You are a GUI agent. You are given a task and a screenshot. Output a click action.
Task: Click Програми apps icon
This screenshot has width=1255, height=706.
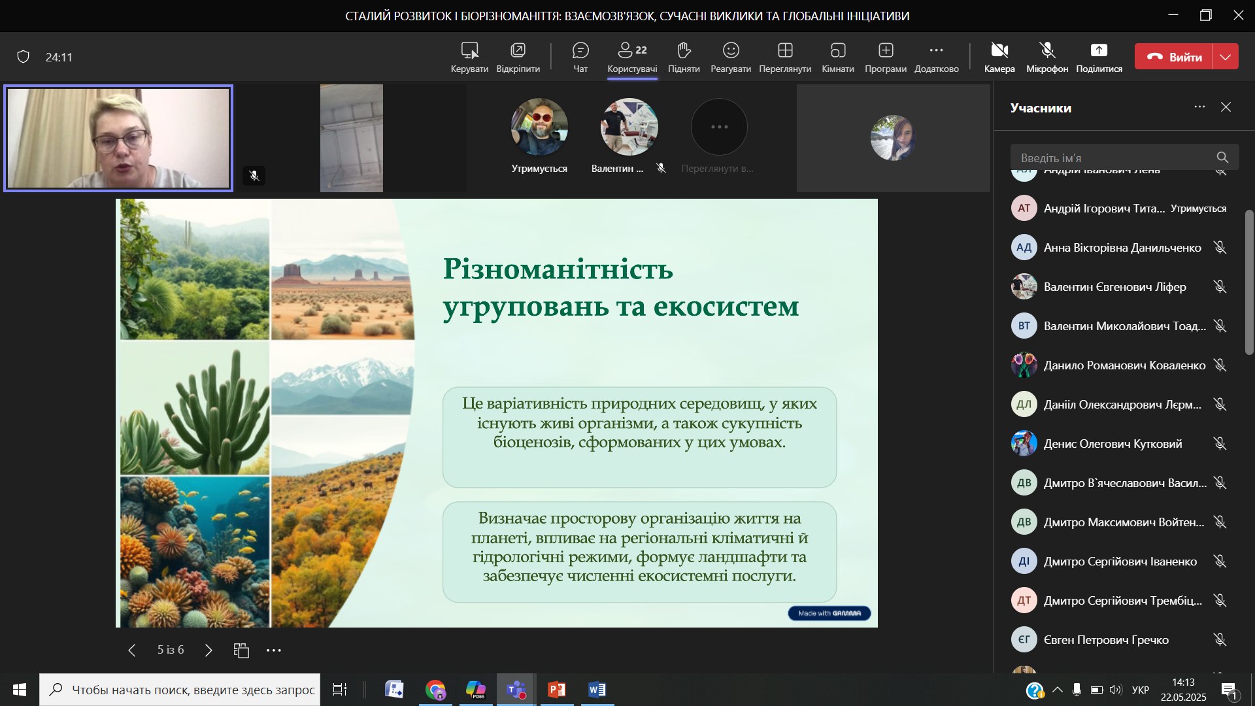click(886, 51)
